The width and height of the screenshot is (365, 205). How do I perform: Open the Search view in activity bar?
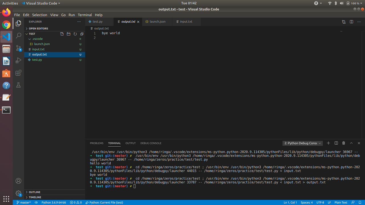tap(19, 36)
